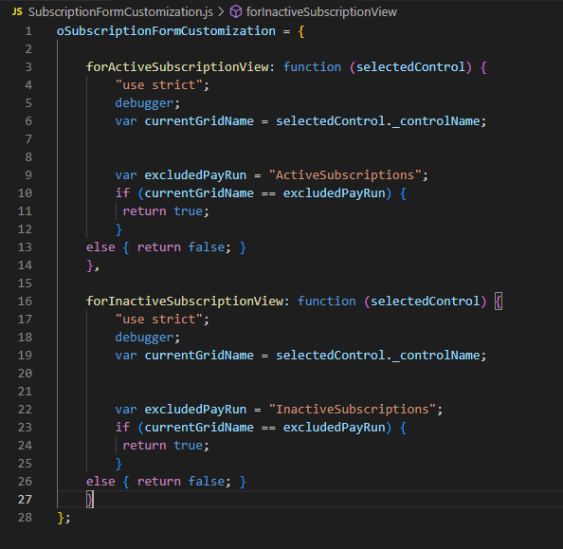Click line number 27 in the gutter
Viewport: 563px width, 549px height.
click(x=25, y=500)
